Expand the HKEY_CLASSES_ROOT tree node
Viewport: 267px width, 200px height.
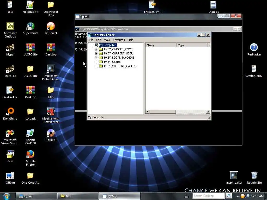96,49
